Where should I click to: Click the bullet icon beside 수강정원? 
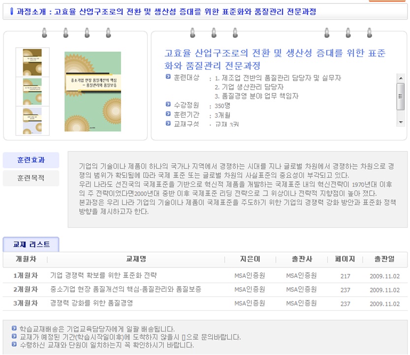click(x=168, y=104)
